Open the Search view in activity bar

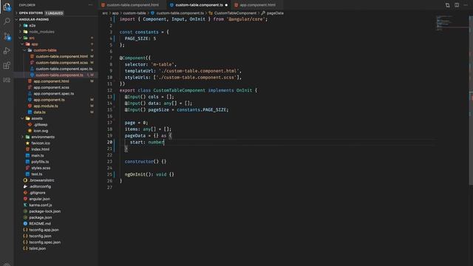[7, 21]
